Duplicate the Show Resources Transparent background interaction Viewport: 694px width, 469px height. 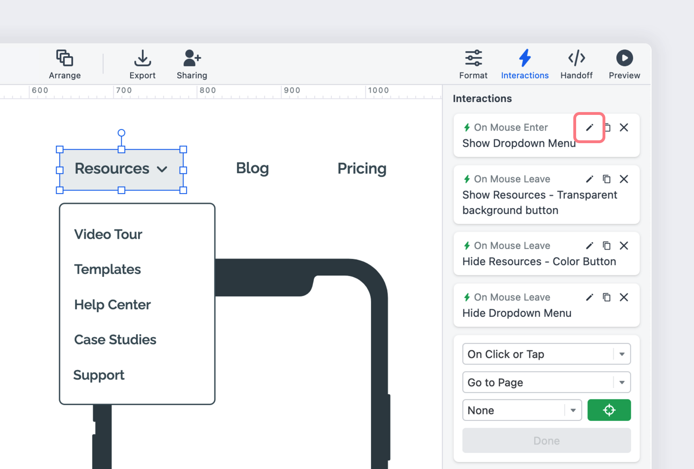(x=607, y=179)
